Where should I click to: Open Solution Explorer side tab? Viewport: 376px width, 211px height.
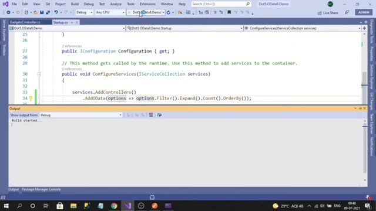point(371,77)
